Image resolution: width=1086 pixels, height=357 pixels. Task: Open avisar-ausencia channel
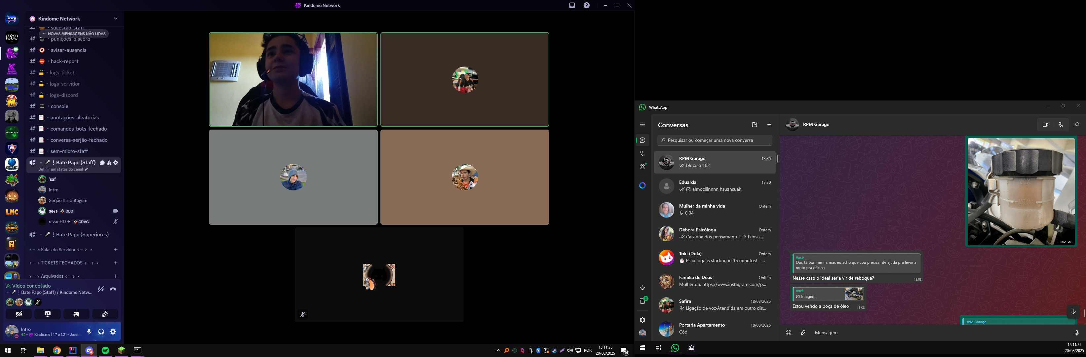coord(74,50)
